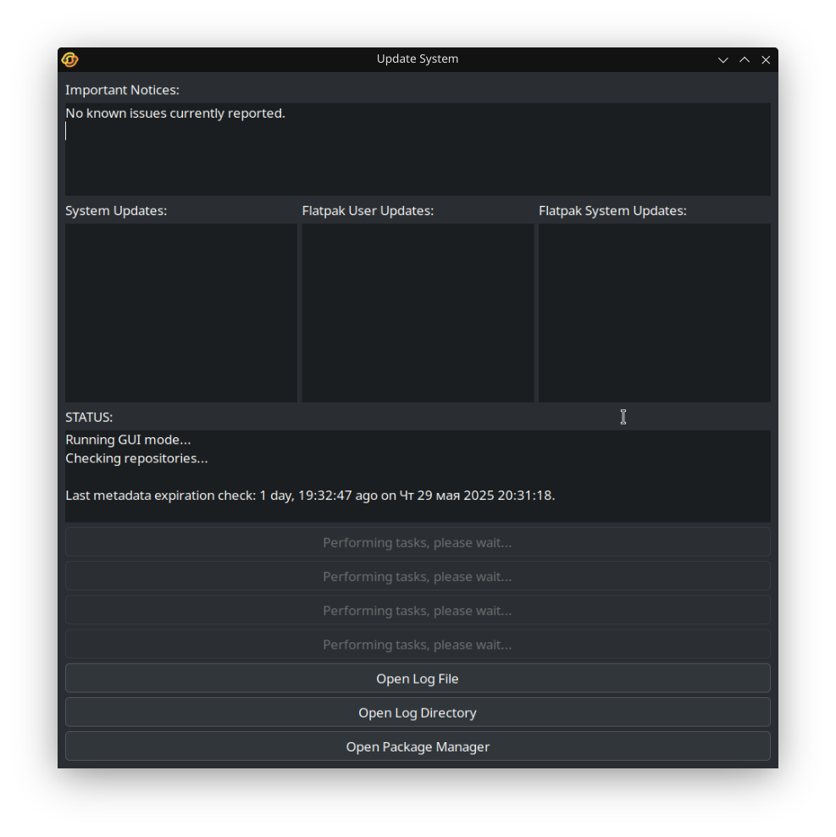The height and width of the screenshot is (837, 836).
Task: Open Log File
Action: click(x=418, y=679)
